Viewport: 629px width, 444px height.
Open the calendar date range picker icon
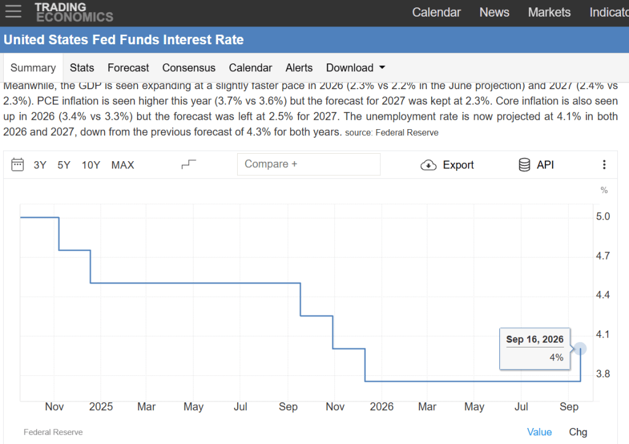point(18,165)
